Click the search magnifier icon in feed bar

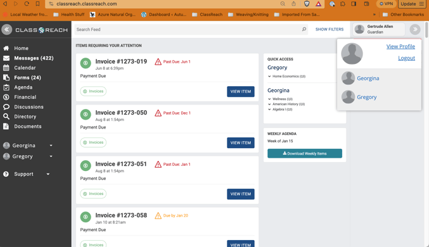click(304, 29)
